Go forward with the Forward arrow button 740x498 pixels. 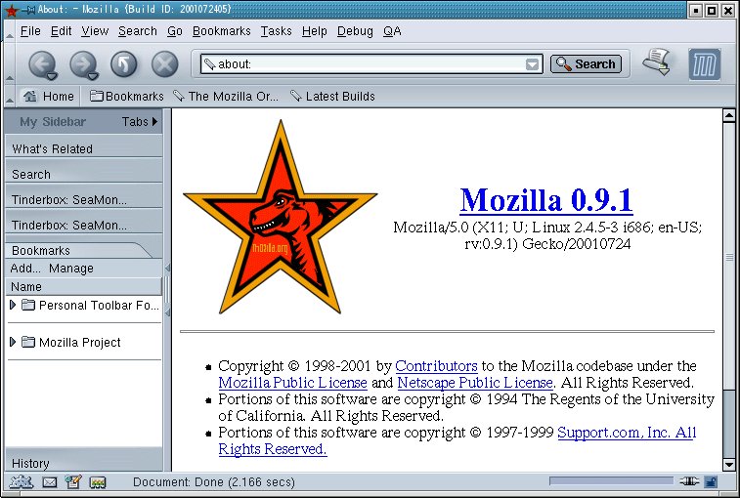(83, 64)
